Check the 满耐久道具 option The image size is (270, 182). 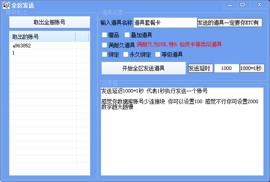point(105,45)
